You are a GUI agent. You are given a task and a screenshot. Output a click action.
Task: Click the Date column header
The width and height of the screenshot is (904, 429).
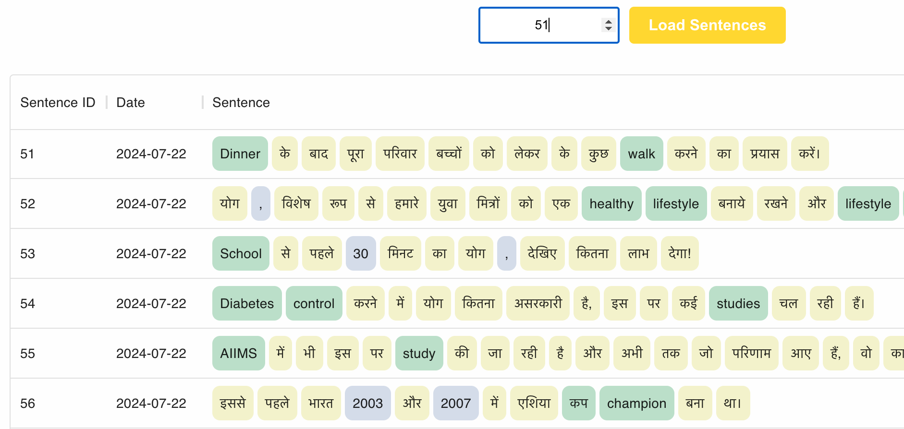[x=131, y=103]
